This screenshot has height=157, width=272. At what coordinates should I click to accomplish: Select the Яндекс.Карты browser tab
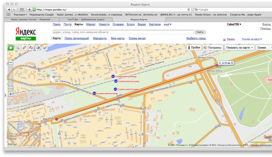tap(139, 20)
